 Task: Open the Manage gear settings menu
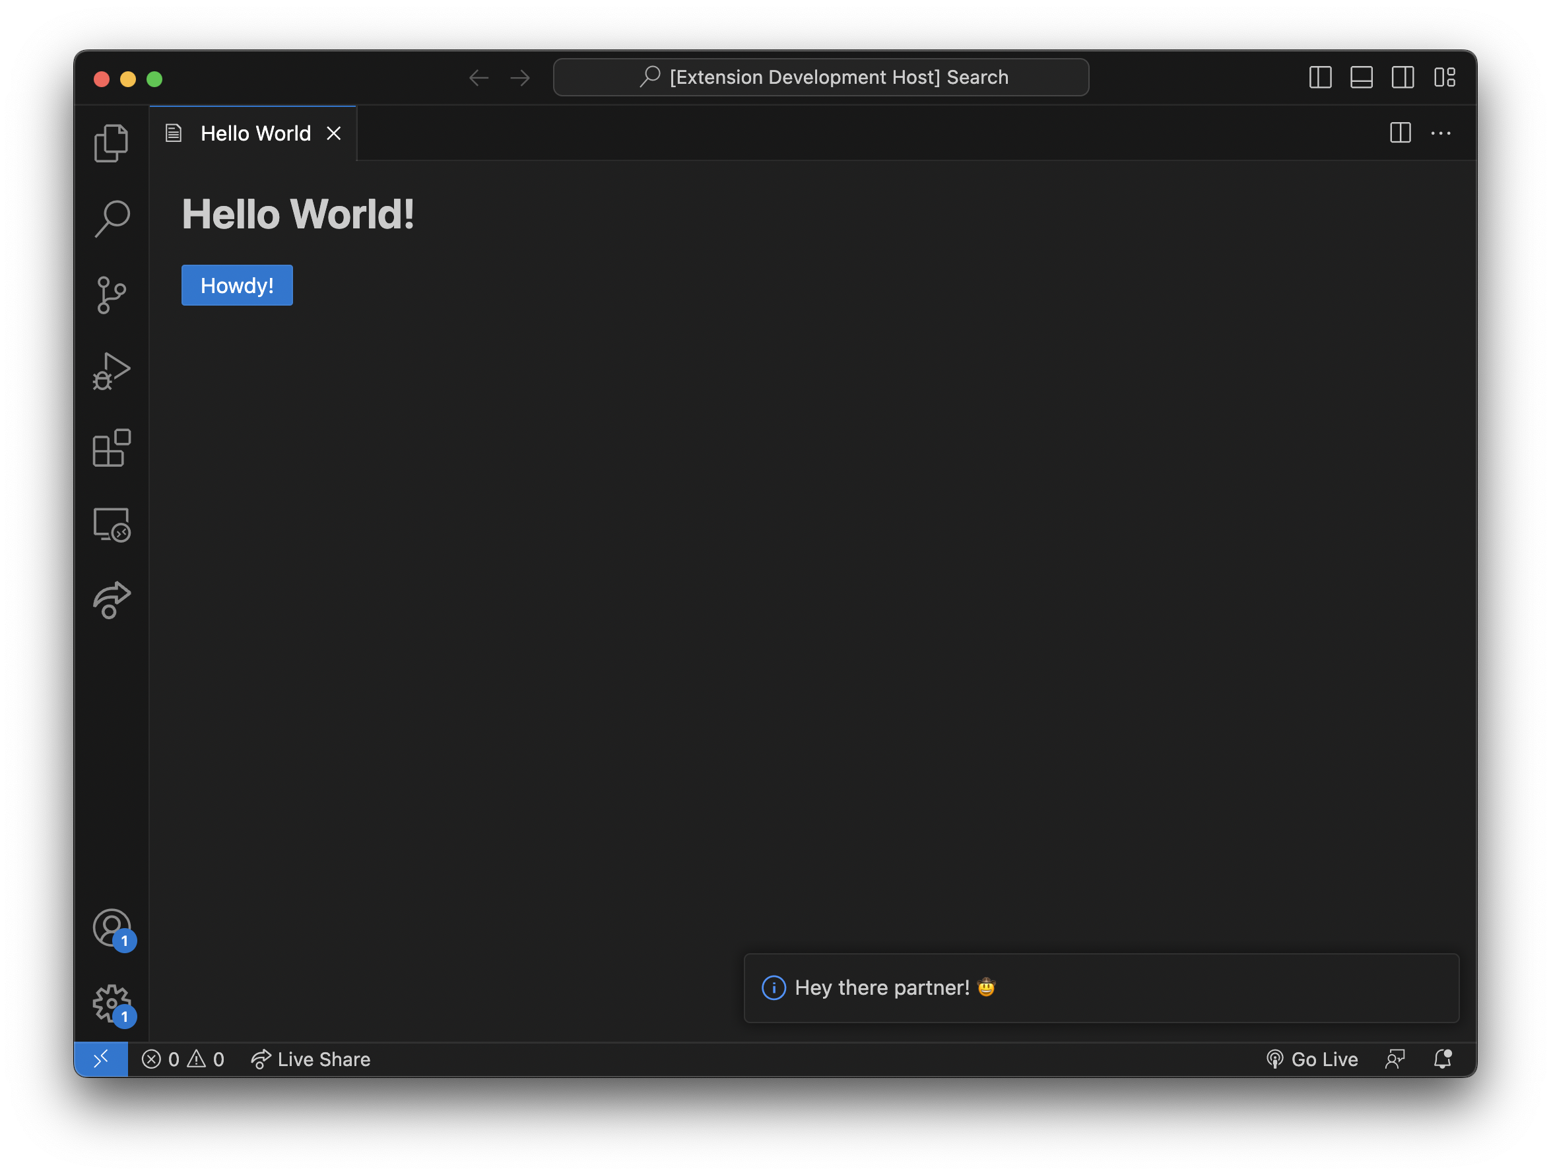pos(112,1003)
